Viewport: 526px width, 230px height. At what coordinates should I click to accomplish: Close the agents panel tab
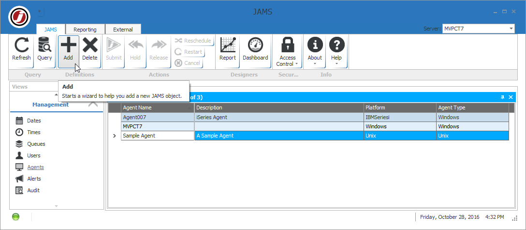pyautogui.click(x=511, y=97)
